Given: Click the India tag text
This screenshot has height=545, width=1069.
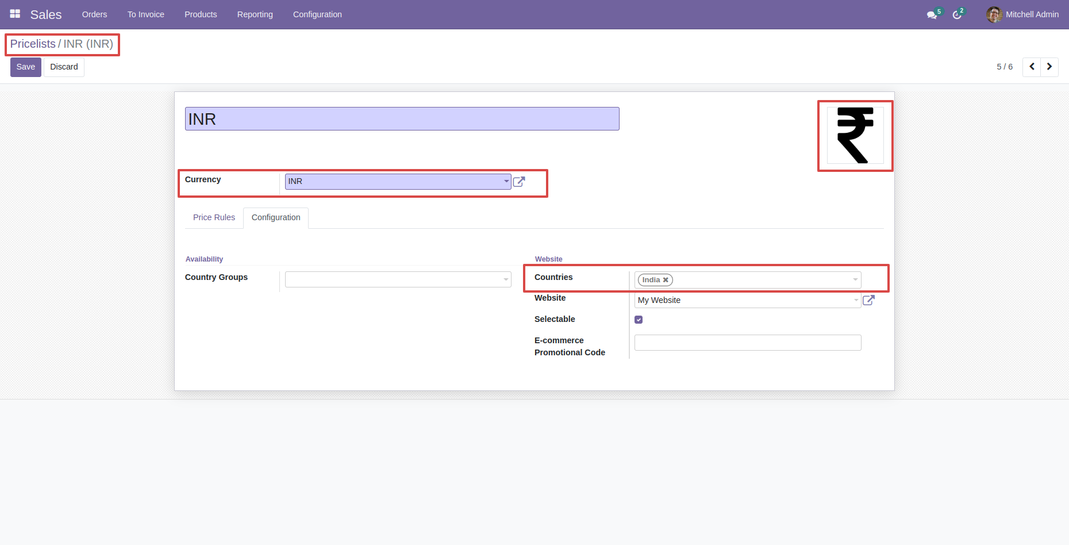Looking at the screenshot, I should click(651, 280).
